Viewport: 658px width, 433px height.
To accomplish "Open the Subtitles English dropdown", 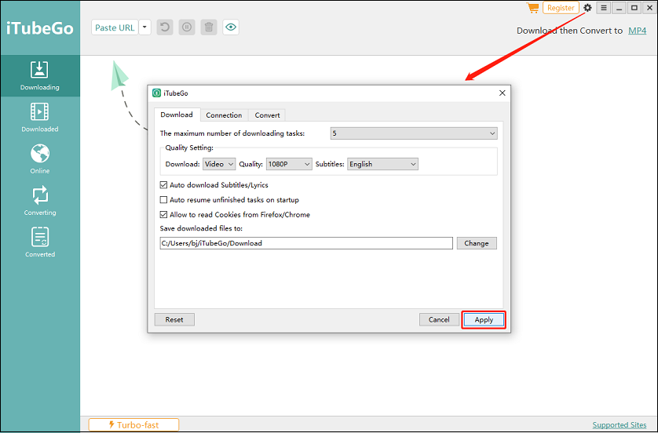I will coord(382,164).
